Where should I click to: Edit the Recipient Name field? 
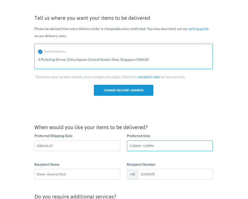point(77,174)
